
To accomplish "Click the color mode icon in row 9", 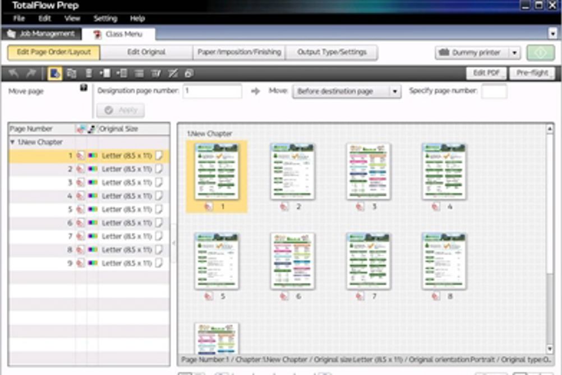I will click(93, 263).
